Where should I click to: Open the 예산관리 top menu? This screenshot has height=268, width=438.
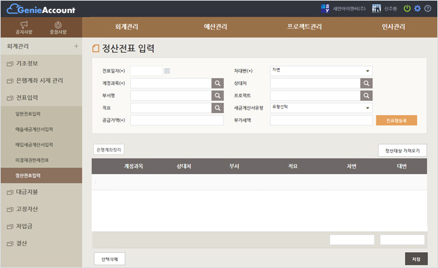click(x=216, y=27)
